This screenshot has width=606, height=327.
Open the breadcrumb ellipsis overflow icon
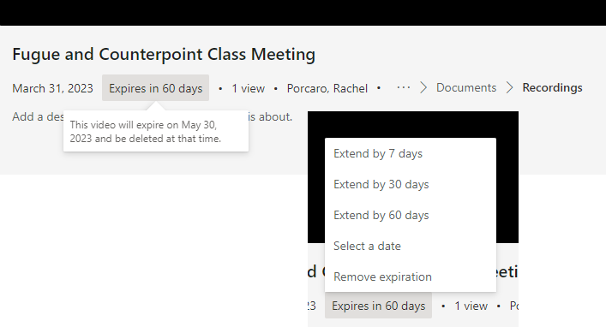(404, 87)
